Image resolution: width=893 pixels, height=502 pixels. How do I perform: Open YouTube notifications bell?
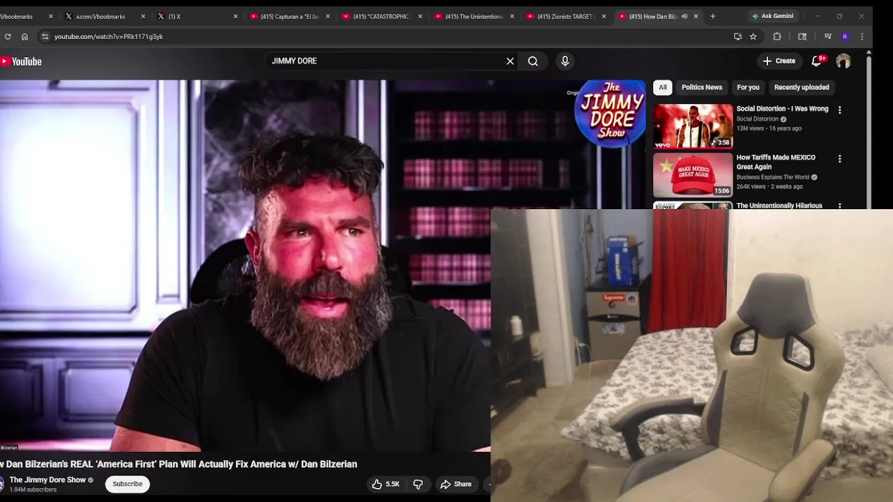click(x=817, y=61)
